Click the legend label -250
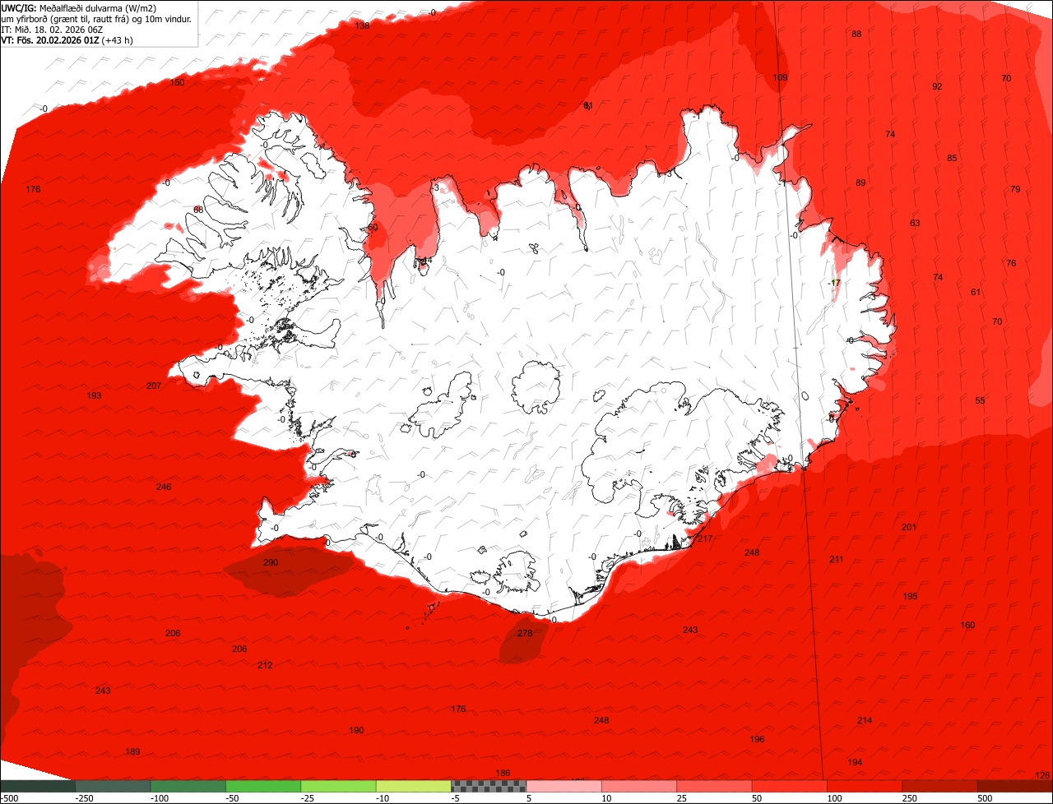This screenshot has height=804, width=1053. pyautogui.click(x=84, y=798)
